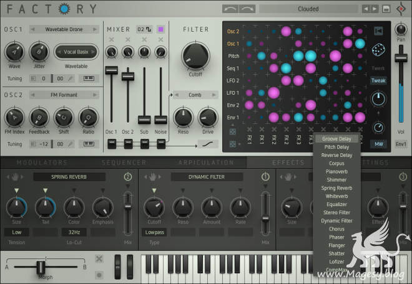Image resolution: width=412 pixels, height=284 pixels.
Task: Open OSC 2 keyboard tracking icon
Action: pos(89,144)
